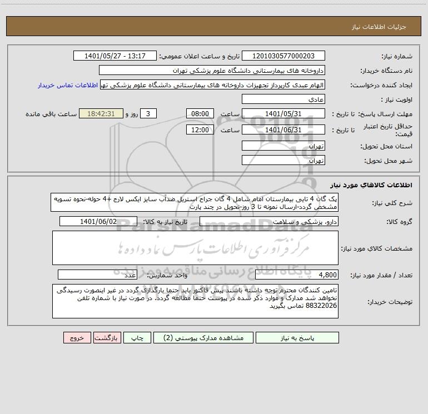Open مشاهده مدارک پیوستی (2) button
428x414 pixels.
[203, 337]
